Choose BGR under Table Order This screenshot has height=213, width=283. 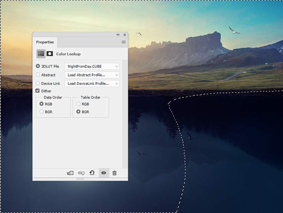pyautogui.click(x=78, y=112)
